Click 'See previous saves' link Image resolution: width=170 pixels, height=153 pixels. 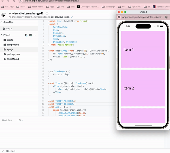(x=60, y=17)
